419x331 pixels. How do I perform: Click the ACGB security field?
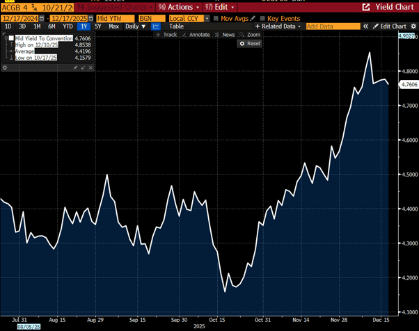click(37, 8)
